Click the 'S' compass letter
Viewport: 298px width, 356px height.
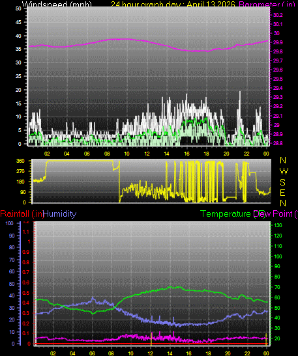coord(282,182)
